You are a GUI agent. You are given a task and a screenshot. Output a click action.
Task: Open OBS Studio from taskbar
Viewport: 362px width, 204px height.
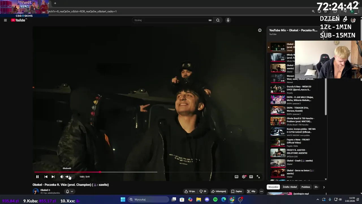(240, 199)
